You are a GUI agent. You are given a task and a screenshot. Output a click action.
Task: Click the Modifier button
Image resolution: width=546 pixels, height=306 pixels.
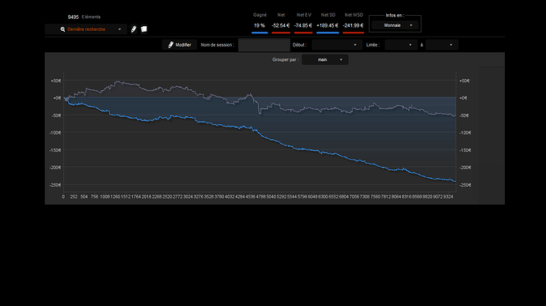(180, 45)
